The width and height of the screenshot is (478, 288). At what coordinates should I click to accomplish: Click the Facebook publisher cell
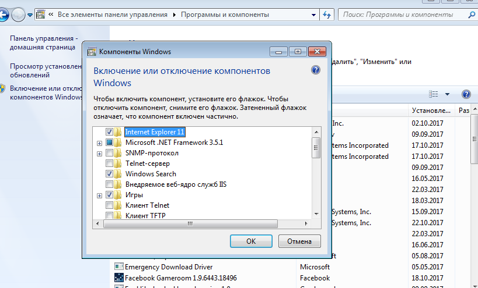(315, 278)
